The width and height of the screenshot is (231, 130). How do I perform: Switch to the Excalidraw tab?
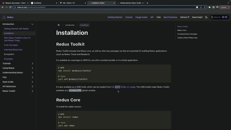tap(44, 3)
